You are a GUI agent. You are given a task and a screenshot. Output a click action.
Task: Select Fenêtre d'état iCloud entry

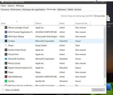[17, 50]
